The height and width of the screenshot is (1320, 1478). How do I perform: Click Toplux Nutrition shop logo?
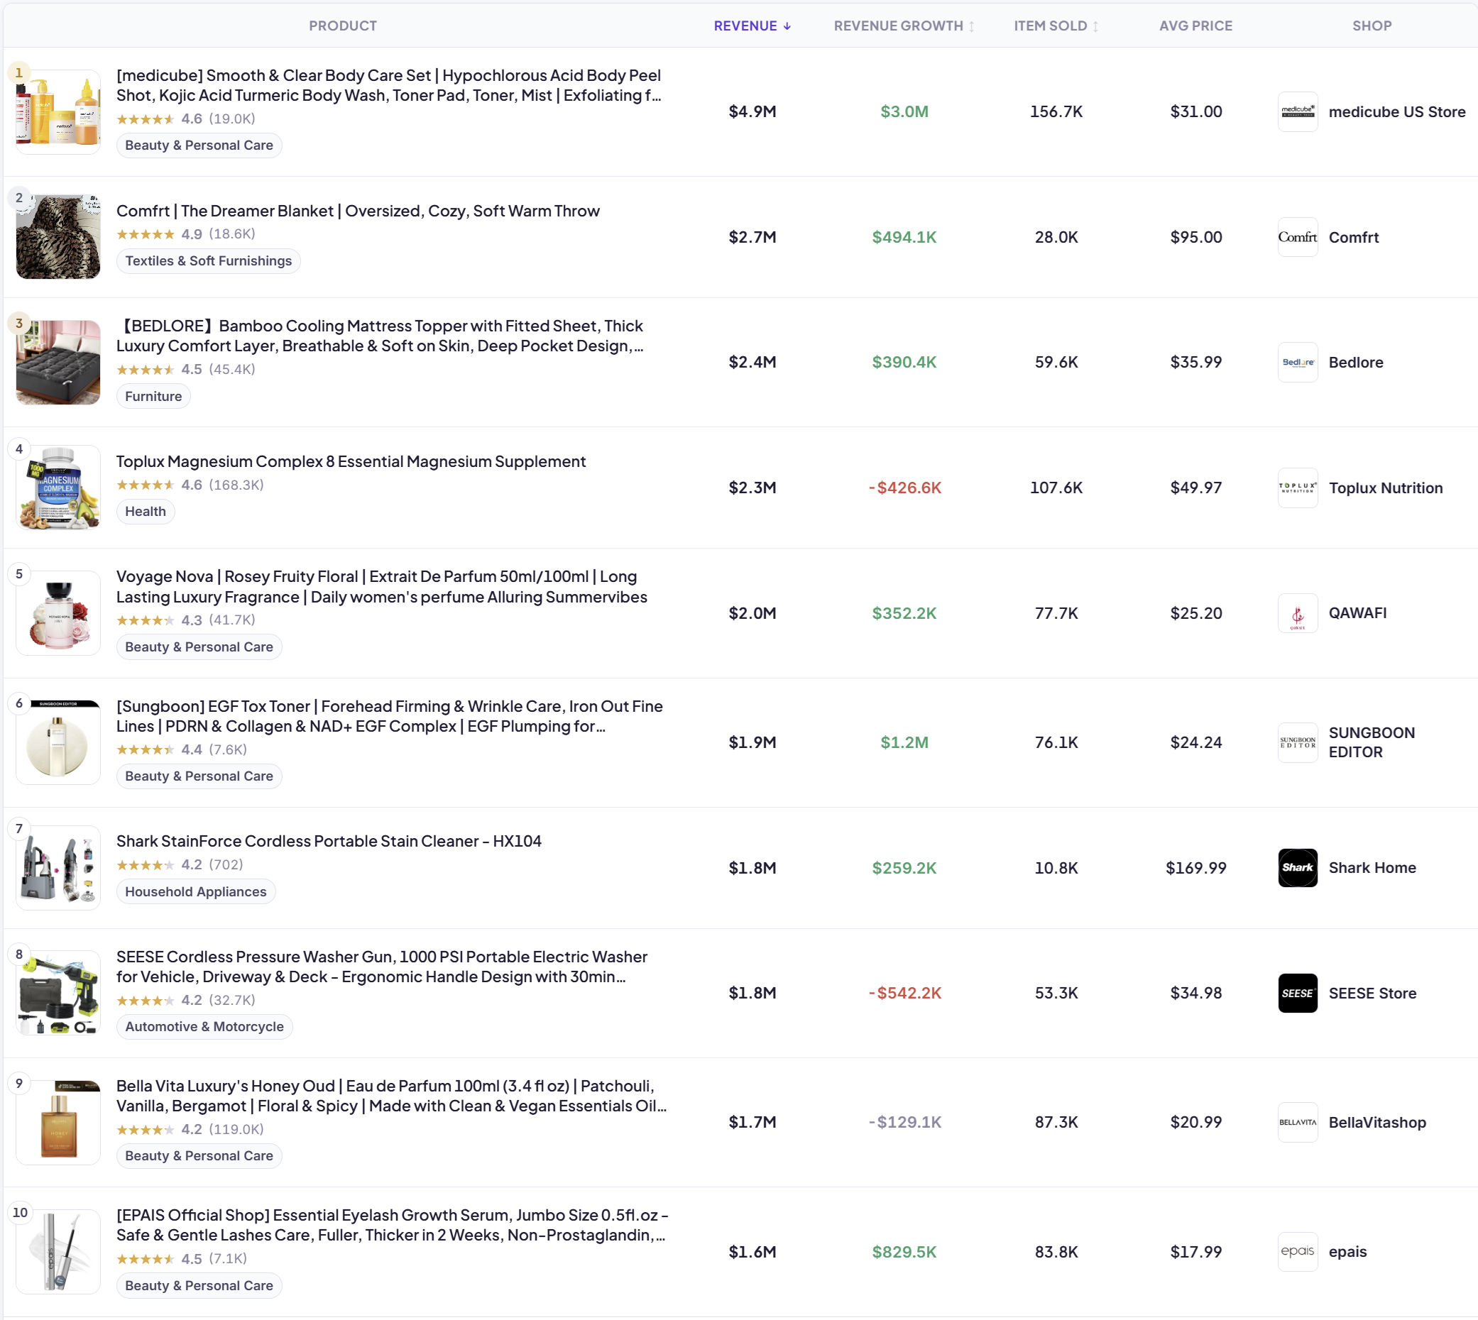[1297, 488]
